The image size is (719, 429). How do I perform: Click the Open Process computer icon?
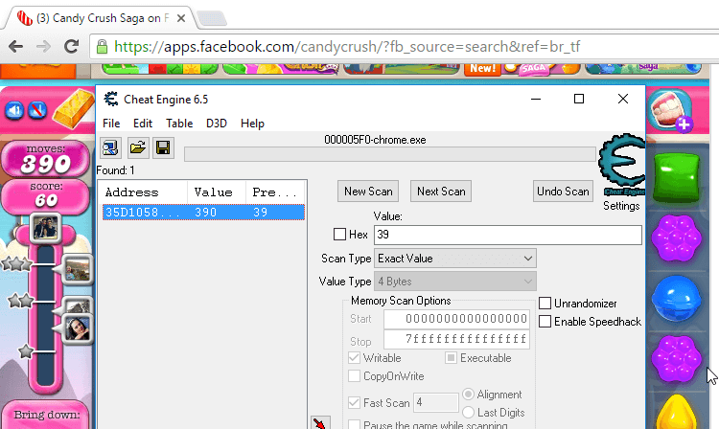[x=111, y=147]
